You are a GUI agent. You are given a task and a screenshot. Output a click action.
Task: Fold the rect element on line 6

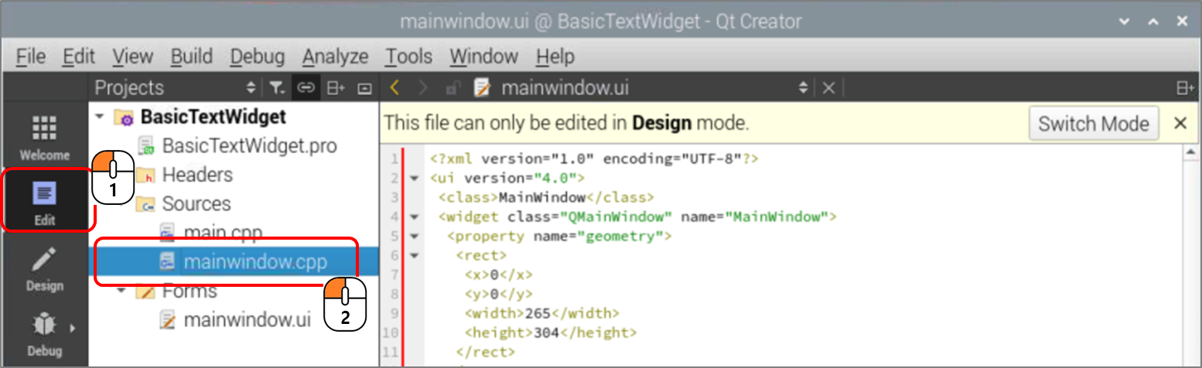pos(414,256)
